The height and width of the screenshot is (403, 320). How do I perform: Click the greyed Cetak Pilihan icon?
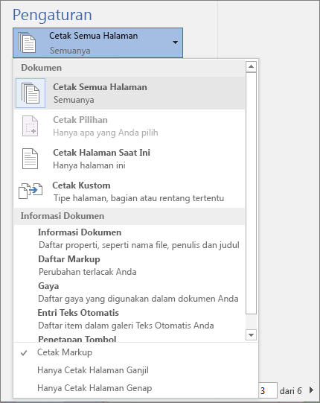30,126
